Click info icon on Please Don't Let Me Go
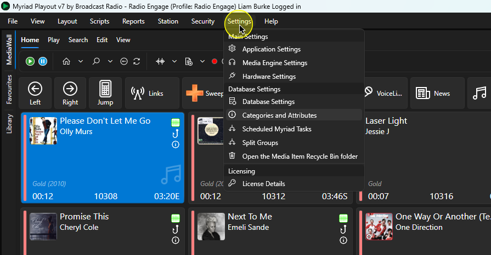 [176, 144]
